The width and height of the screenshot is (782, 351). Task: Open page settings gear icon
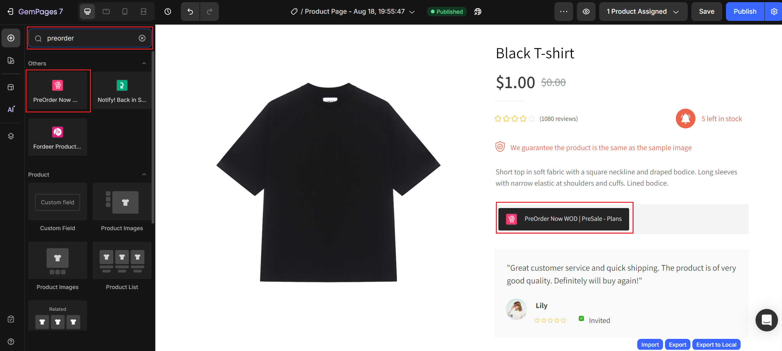click(x=774, y=12)
